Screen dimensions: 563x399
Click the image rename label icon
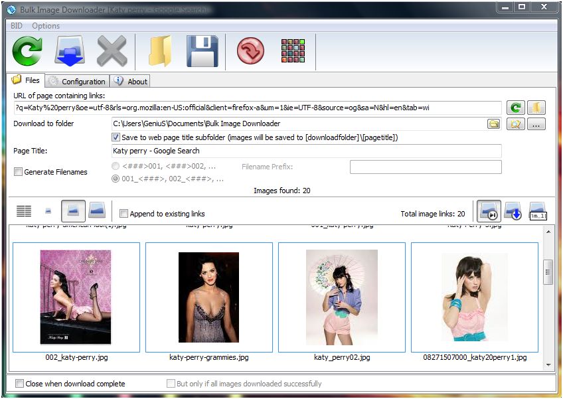click(x=538, y=211)
